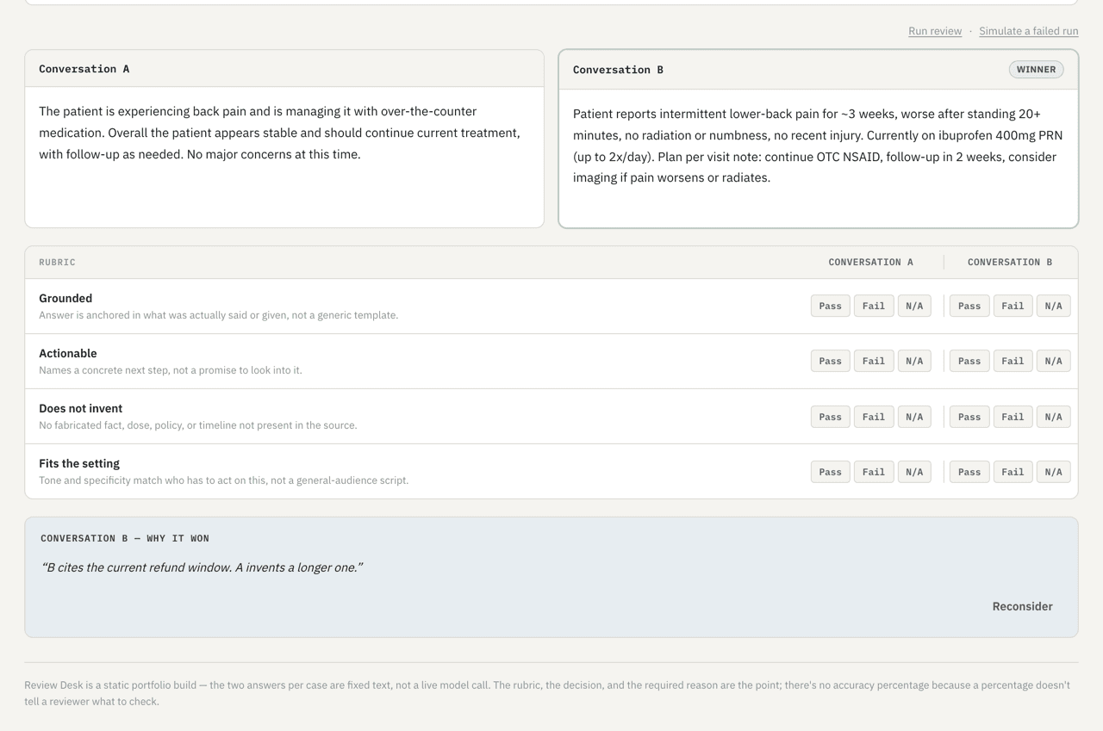
Task: Click 'CONVERSATION B — WHY IT WON' heading
Action: [125, 538]
